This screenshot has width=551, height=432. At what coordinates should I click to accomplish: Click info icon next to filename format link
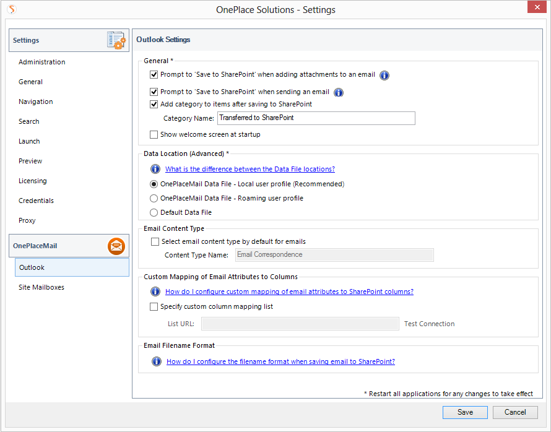tap(155, 361)
